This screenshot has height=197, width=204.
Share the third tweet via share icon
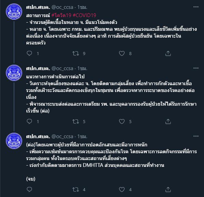(x=168, y=189)
